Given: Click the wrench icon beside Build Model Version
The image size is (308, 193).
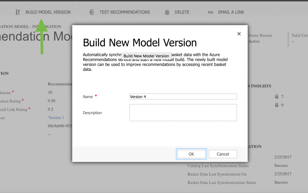Looking at the screenshot, I should pyautogui.click(x=17, y=12).
